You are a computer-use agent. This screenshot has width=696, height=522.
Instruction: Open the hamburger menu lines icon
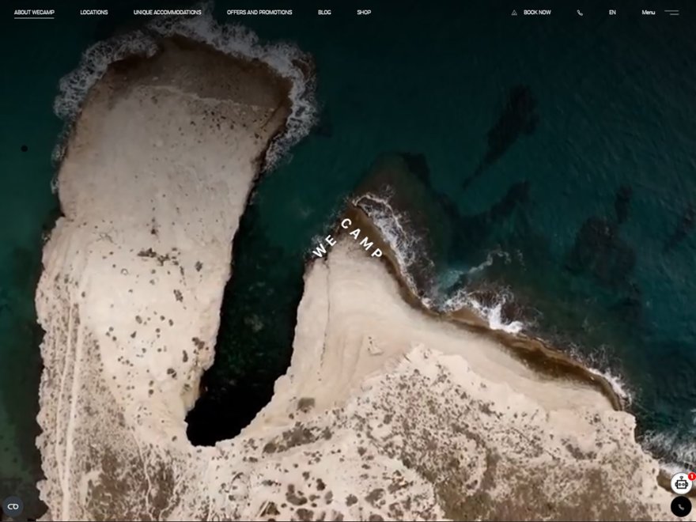pyautogui.click(x=671, y=13)
